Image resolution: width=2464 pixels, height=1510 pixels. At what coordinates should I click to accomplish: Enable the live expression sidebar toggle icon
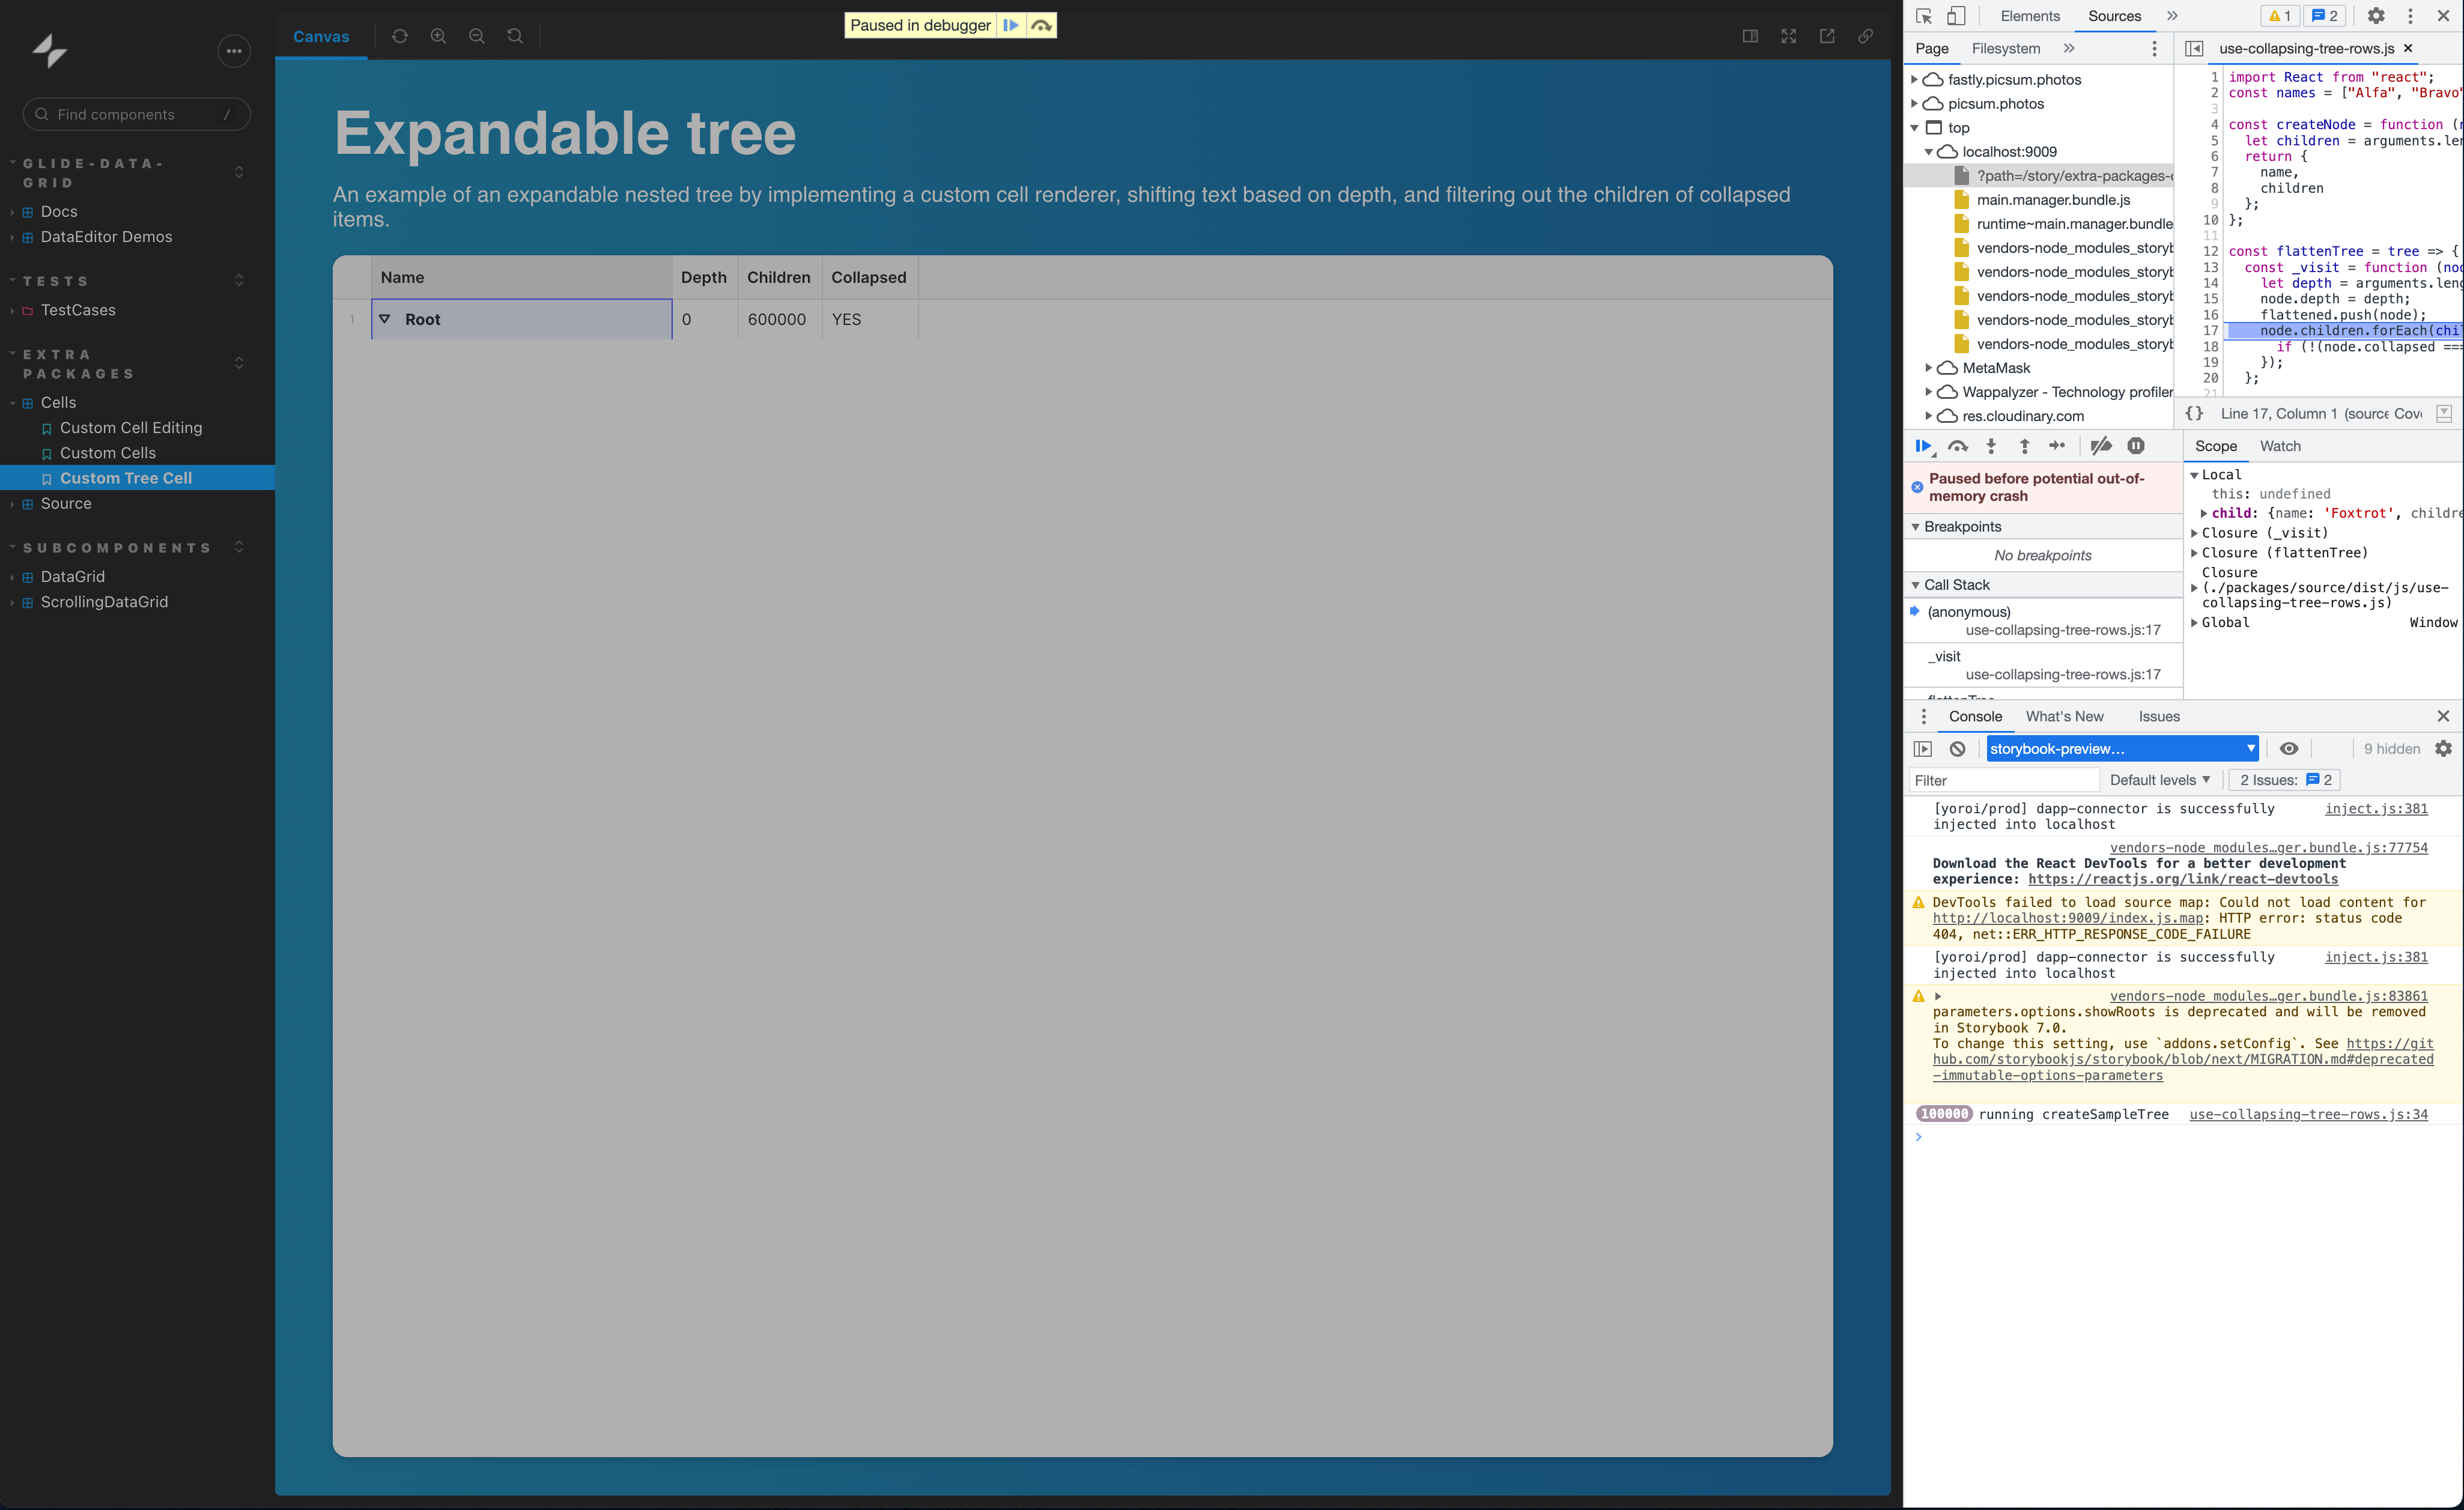click(x=1922, y=748)
